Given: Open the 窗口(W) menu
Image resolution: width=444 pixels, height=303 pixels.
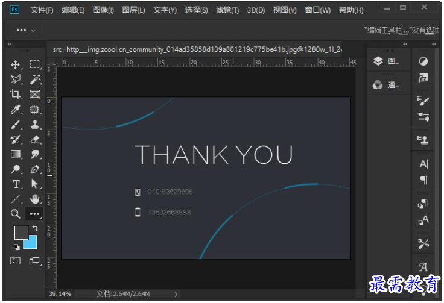Looking at the screenshot, I should pos(318,10).
